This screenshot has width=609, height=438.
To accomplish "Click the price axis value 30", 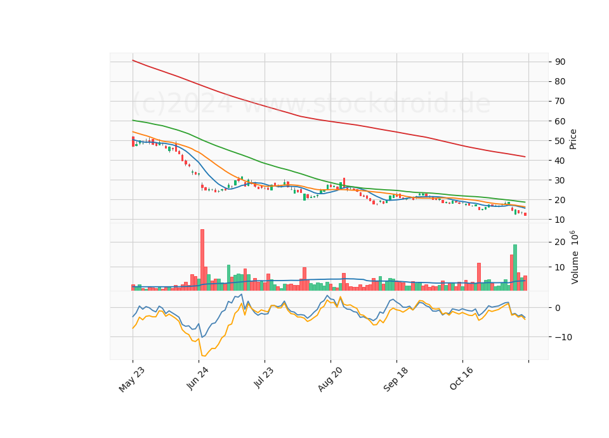I will click(560, 180).
